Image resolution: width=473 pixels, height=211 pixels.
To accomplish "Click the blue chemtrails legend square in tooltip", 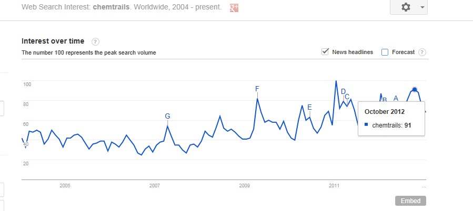I will click(366, 124).
